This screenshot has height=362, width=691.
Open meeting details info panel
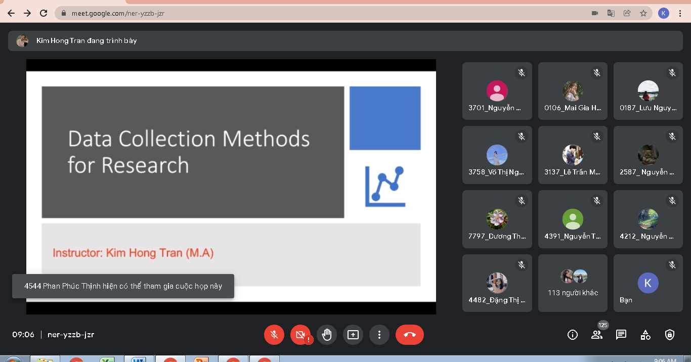tap(573, 335)
